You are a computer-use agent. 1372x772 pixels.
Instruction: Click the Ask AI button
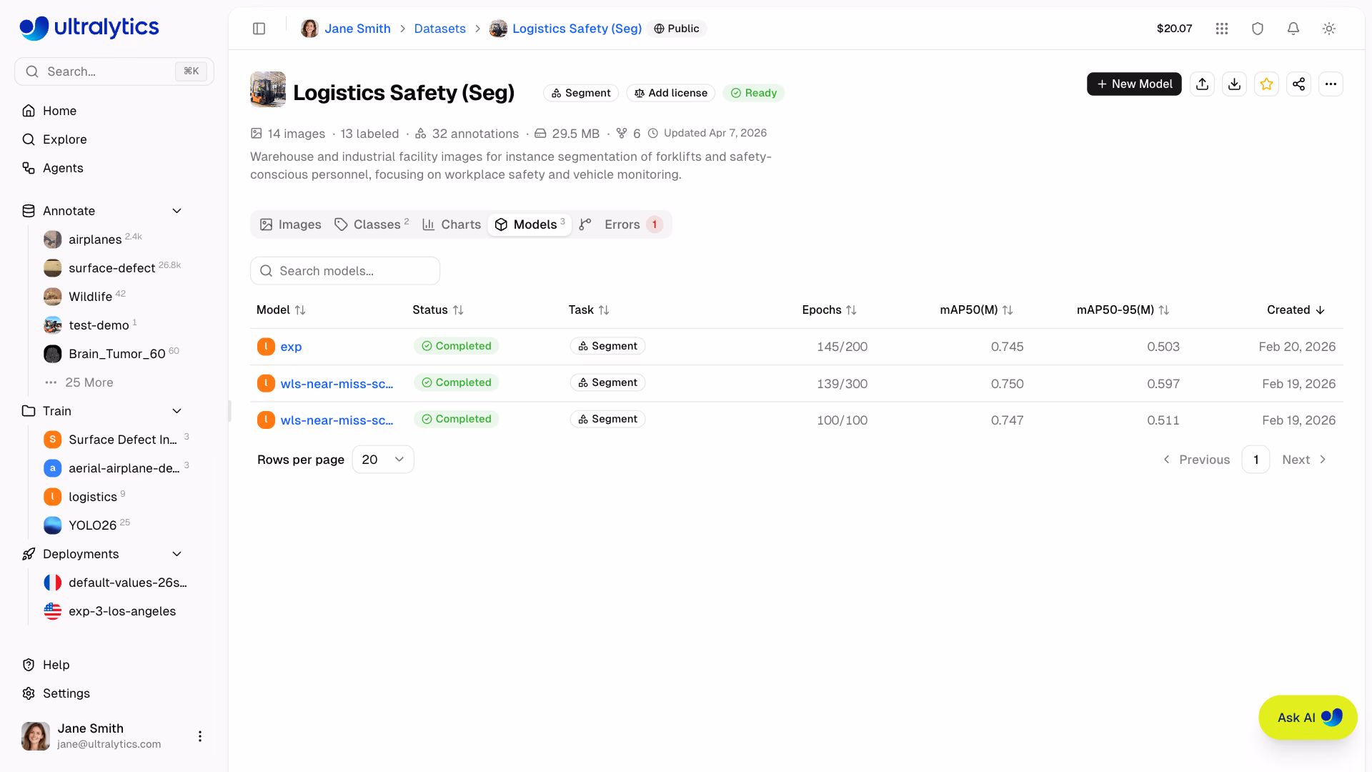coord(1308,718)
